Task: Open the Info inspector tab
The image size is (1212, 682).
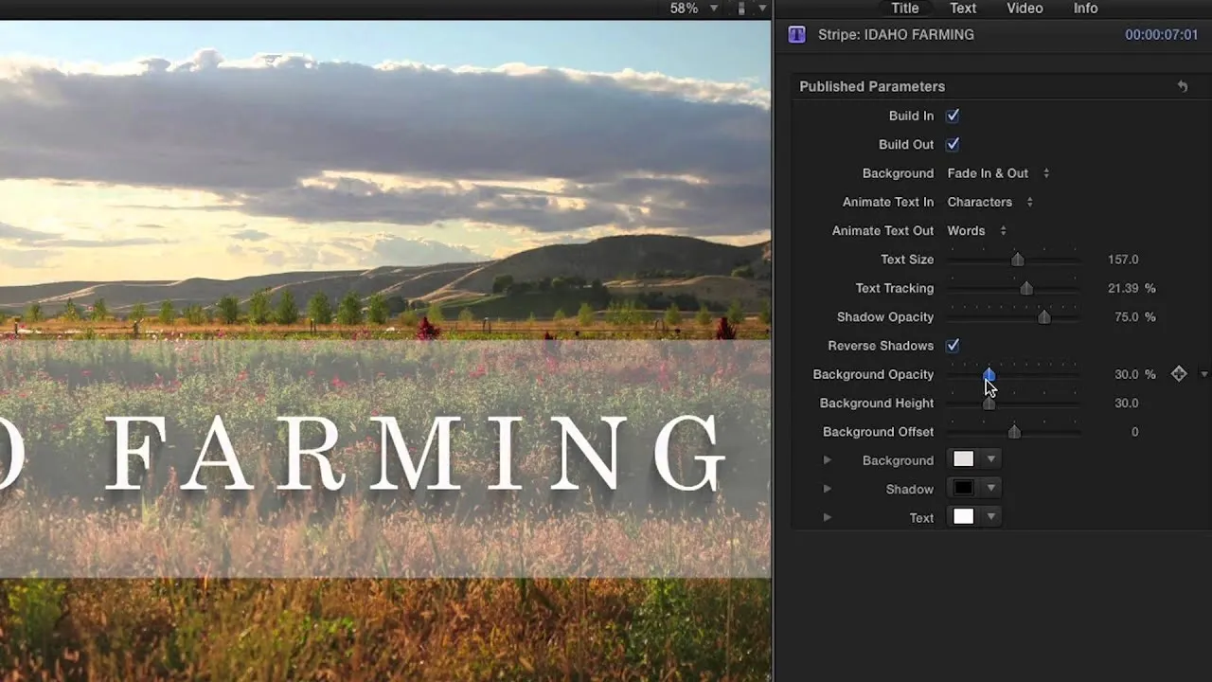Action: (x=1085, y=9)
